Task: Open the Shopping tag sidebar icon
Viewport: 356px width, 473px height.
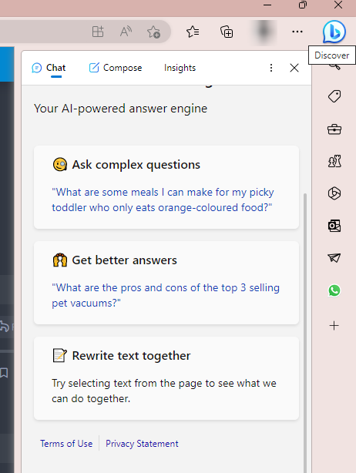Action: pyautogui.click(x=334, y=96)
